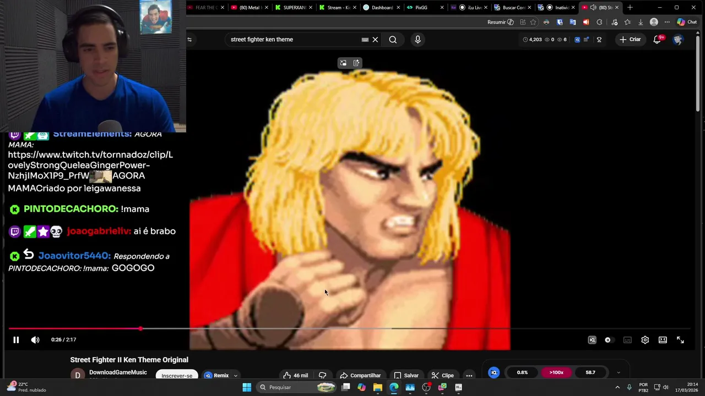
Task: Click the vidIQ list icon in the header
Action: click(586, 40)
